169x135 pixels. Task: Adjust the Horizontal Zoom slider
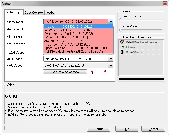coord(120,20)
